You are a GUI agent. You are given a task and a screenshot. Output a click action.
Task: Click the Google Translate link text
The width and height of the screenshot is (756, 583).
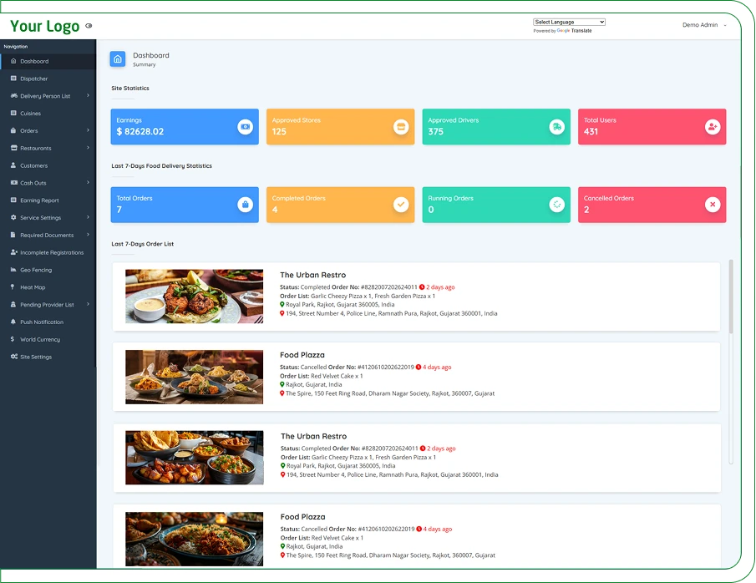pyautogui.click(x=574, y=30)
